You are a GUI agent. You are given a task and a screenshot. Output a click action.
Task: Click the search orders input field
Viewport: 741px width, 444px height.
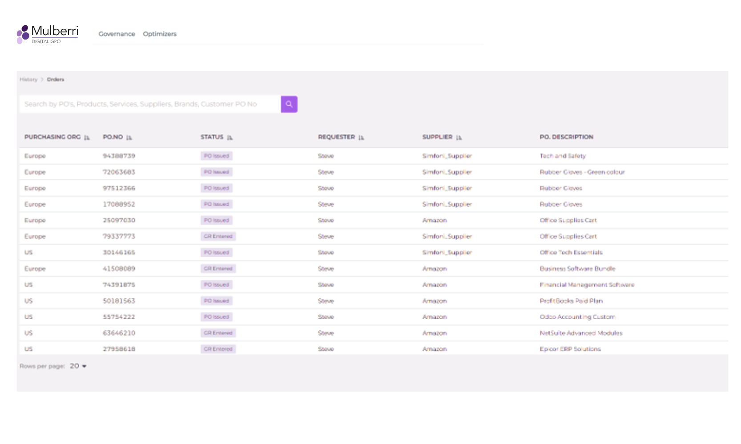[150, 104]
